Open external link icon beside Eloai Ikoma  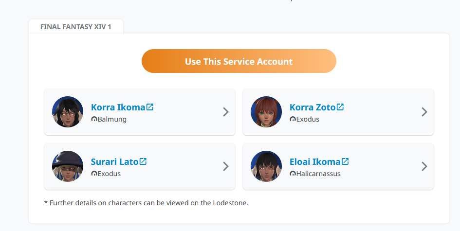coord(345,161)
